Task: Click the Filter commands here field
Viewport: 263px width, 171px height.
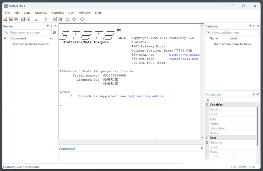Action: click(30, 33)
